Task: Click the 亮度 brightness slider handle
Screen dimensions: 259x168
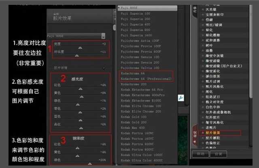Action: tap(80, 48)
